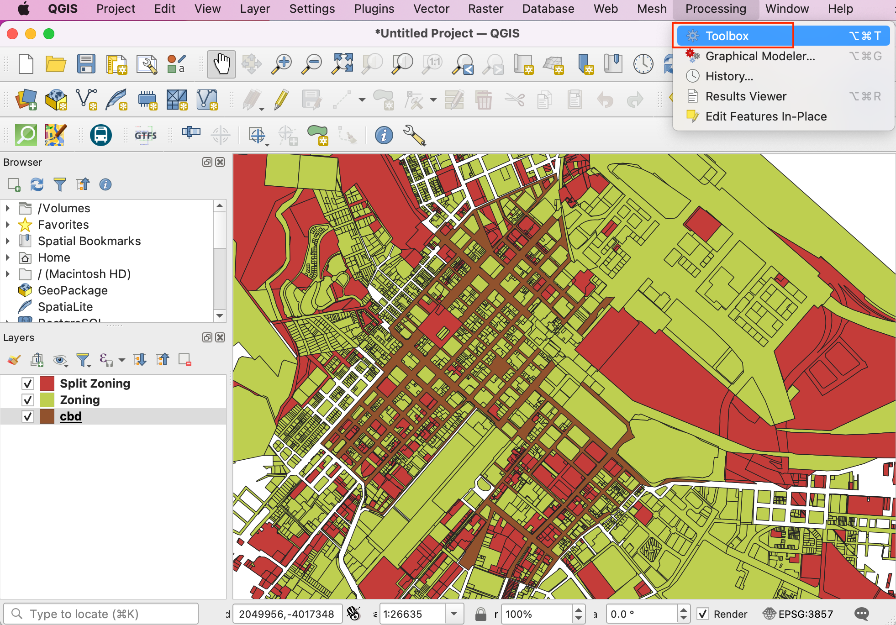
Task: Toggle editing with the yellow pencil icon
Action: 281,100
